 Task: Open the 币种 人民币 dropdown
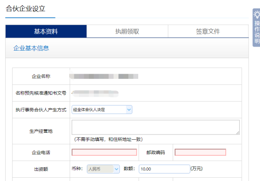103,169
